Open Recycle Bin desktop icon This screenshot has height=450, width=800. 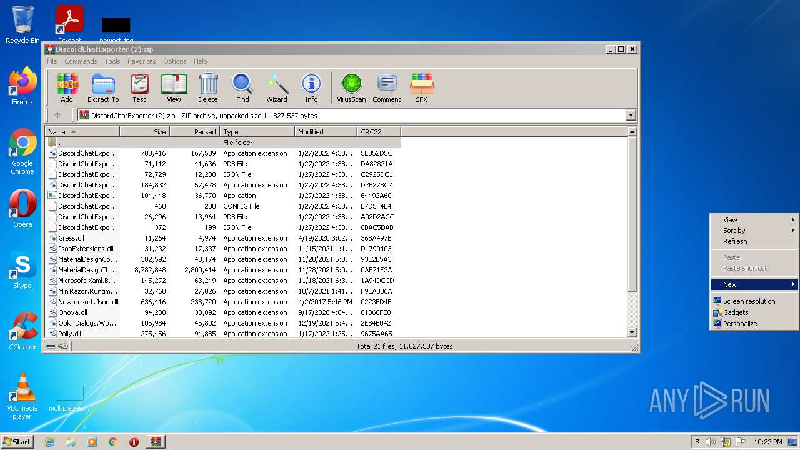(x=22, y=25)
